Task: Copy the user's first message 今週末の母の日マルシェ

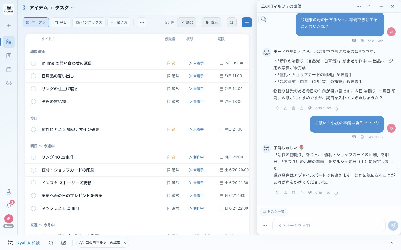Action: pyautogui.click(x=362, y=41)
